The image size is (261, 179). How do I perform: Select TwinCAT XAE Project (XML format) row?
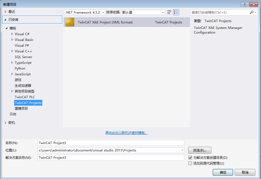(x=127, y=22)
